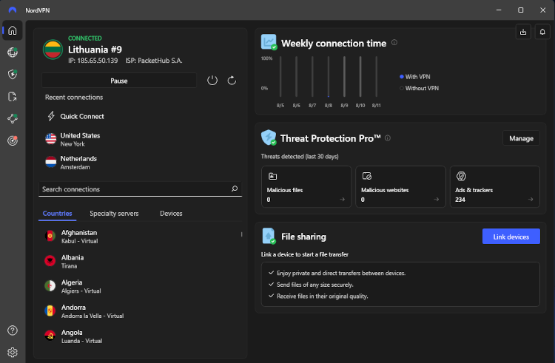Open Ads & trackers details arrow
Screen dimensions: 555x363
(x=531, y=200)
